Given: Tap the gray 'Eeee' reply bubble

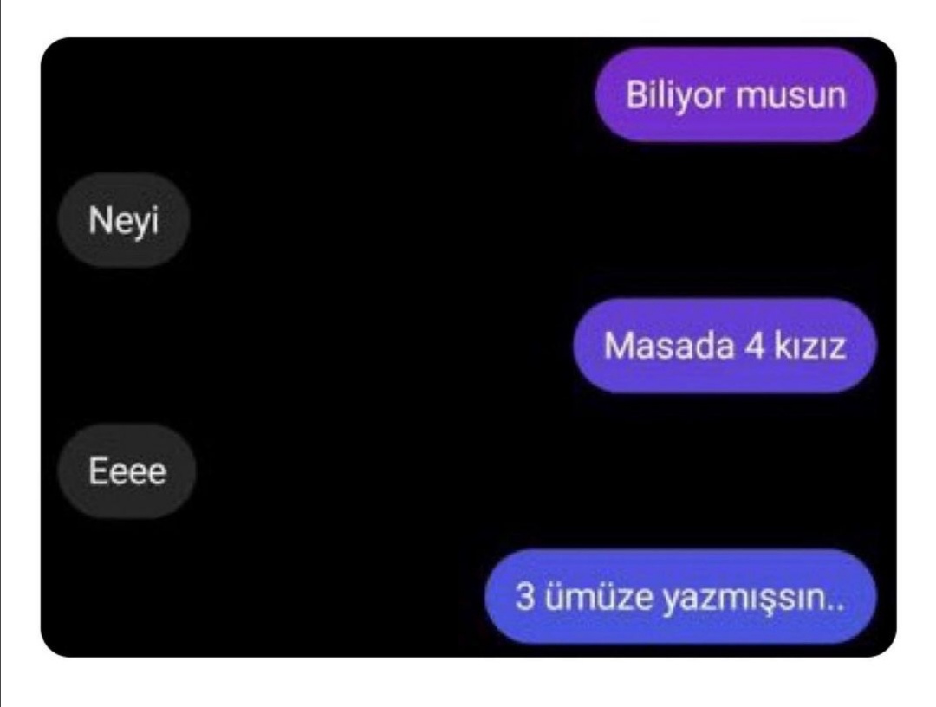Looking at the screenshot, I should 127,471.
